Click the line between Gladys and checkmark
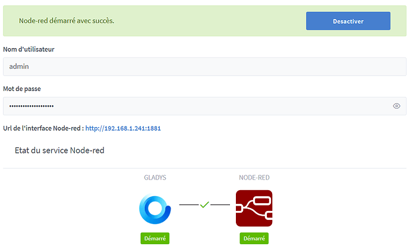 pos(188,205)
